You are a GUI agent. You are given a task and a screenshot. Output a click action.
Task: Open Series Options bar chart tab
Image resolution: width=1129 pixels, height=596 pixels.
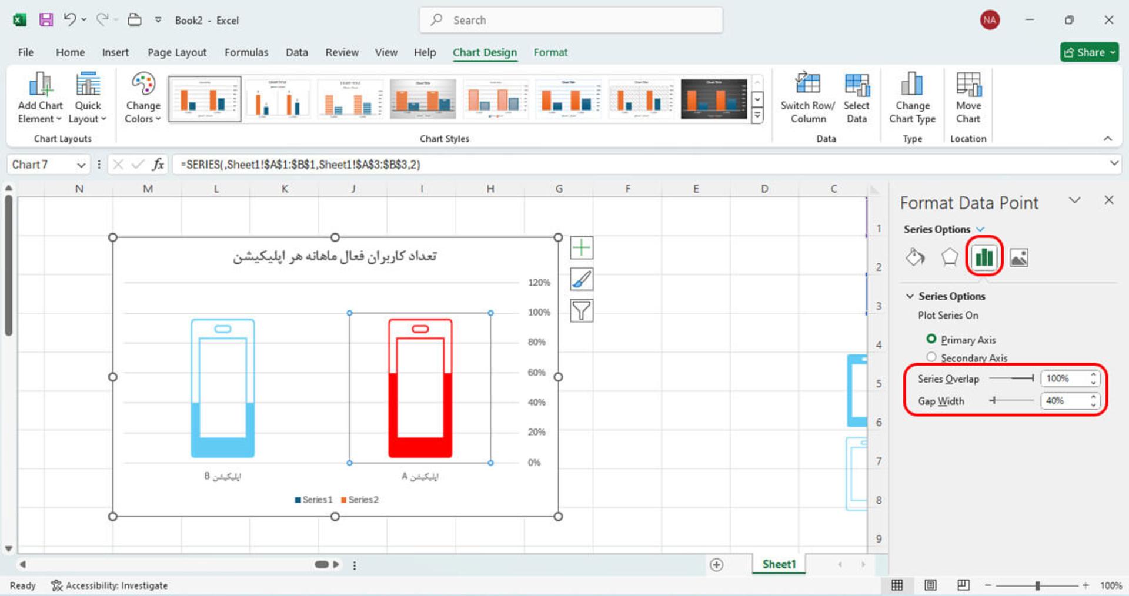pos(984,257)
